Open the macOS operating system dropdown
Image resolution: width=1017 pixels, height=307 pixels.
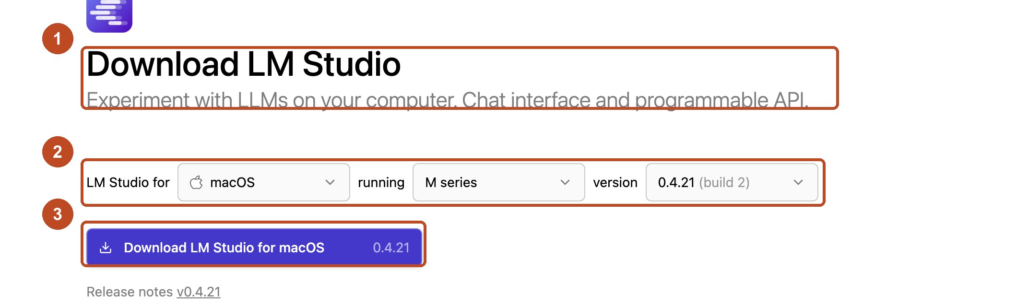click(264, 182)
